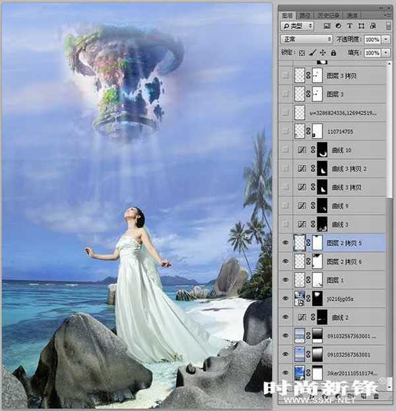Switch to the 路径 paths tab
396x411 pixels.
click(305, 15)
